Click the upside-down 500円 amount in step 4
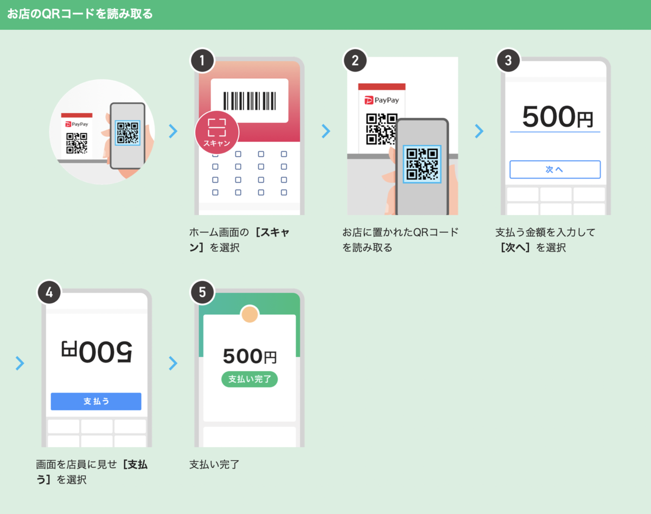 point(96,352)
